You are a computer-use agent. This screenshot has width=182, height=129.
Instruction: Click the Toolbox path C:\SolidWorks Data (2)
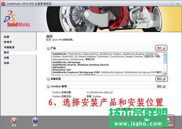pyautogui.click(x=100, y=92)
